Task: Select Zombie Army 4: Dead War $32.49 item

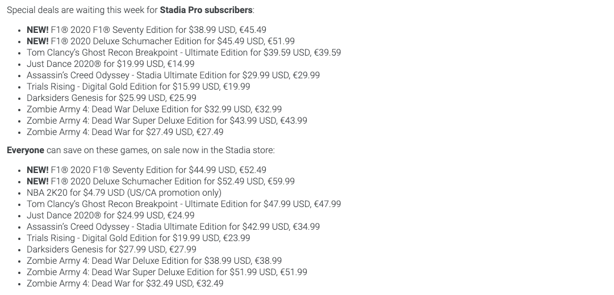Action: tap(125, 283)
